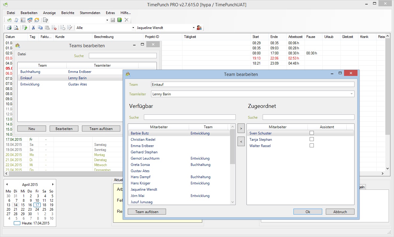Click the edit entry pencil icon

point(70,28)
